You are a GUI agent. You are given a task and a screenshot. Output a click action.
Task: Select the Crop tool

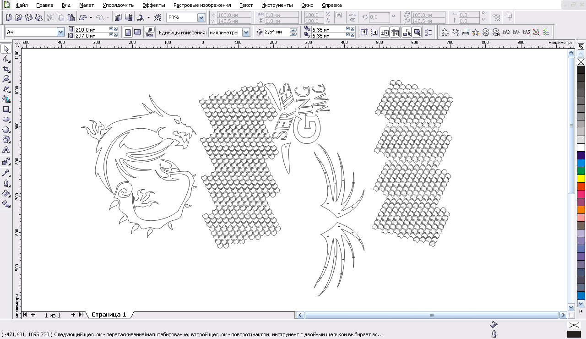pos(6,69)
